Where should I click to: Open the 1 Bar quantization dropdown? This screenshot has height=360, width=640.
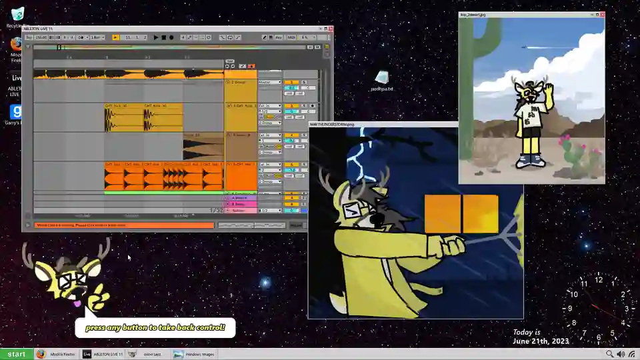97,37
